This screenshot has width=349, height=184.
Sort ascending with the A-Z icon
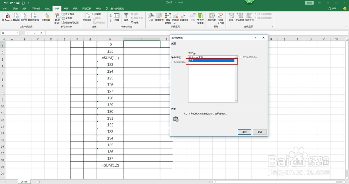pos(111,15)
